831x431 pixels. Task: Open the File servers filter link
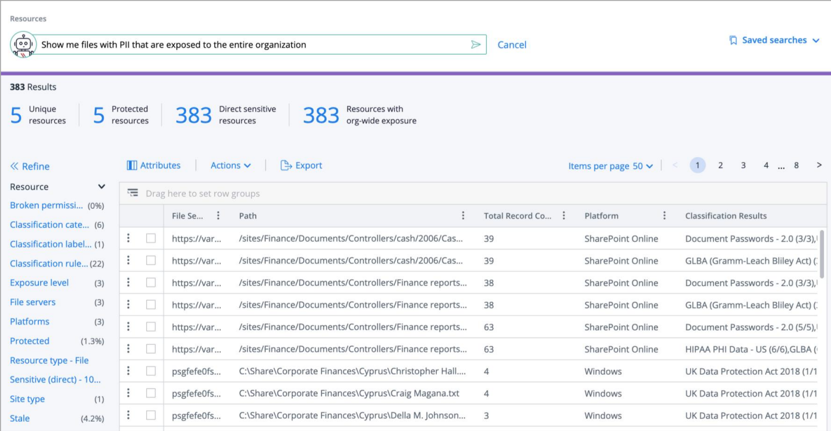[x=33, y=302]
